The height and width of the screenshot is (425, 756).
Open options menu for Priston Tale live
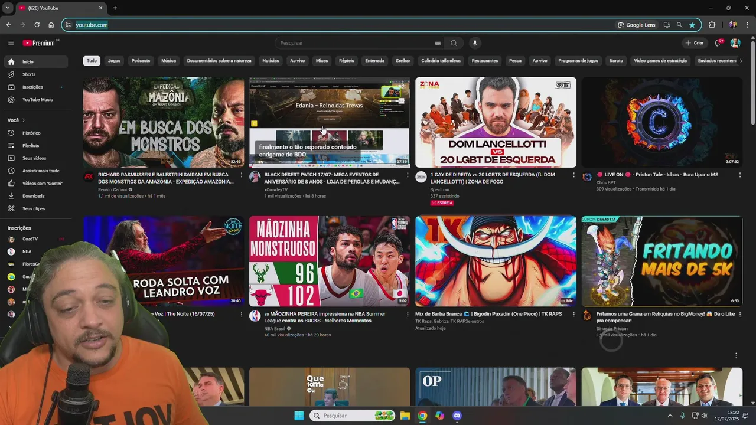(x=739, y=175)
